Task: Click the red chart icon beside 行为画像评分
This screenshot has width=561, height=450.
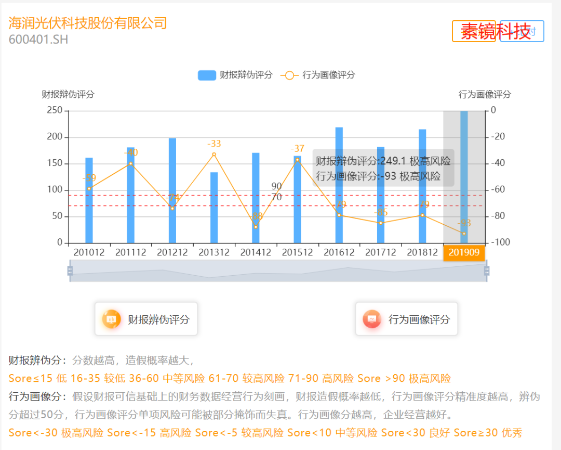Action: tap(372, 319)
